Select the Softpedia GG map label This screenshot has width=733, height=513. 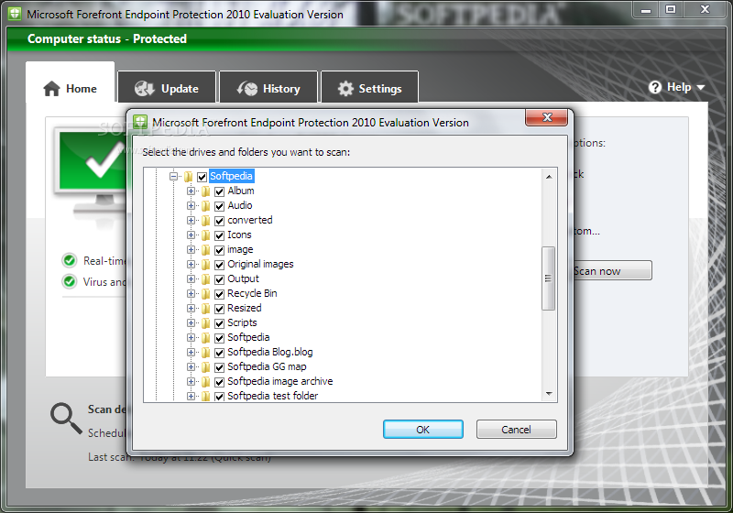(267, 366)
